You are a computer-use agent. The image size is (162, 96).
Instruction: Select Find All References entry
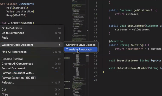(31, 52)
